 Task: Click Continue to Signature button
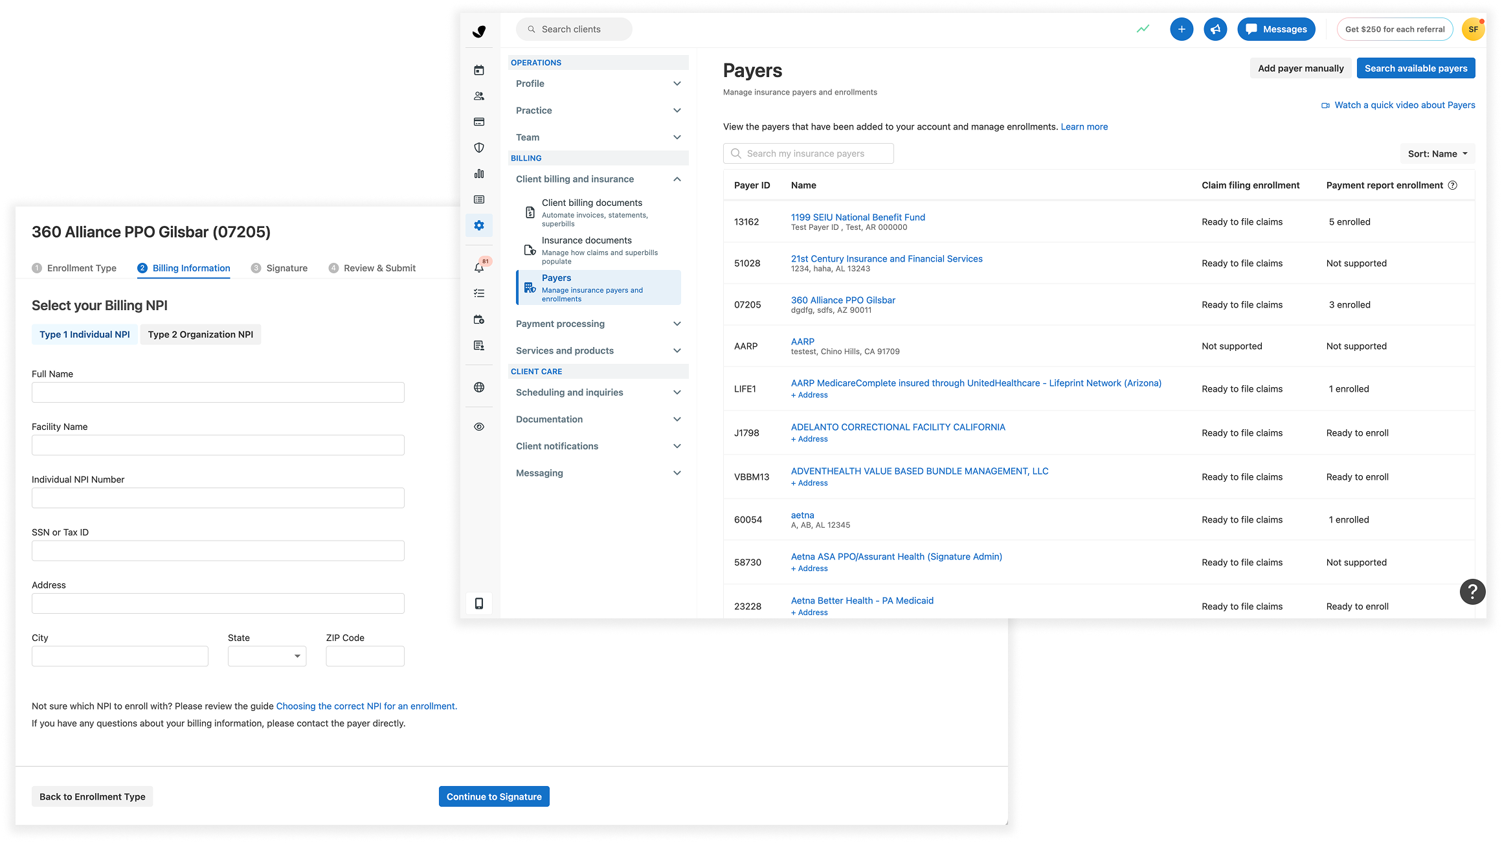tap(494, 796)
